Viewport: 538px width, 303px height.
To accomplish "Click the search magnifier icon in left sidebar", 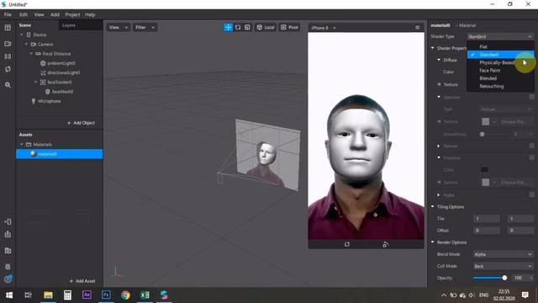I will pyautogui.click(x=8, y=85).
